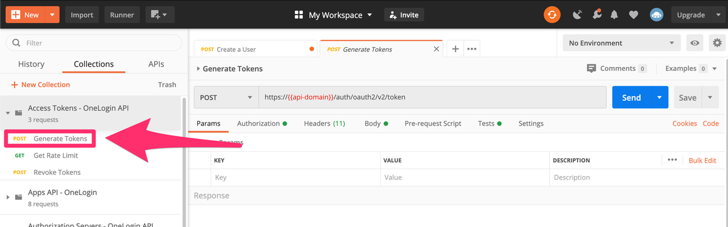
Task: Open the POST method dropdown
Action: tap(226, 97)
